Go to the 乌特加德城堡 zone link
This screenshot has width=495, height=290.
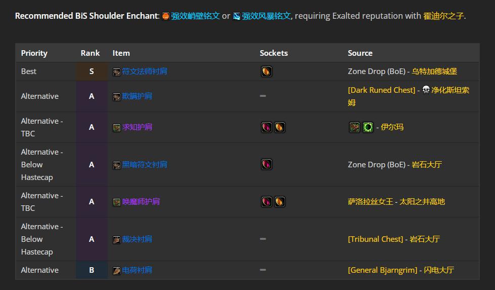(x=434, y=71)
